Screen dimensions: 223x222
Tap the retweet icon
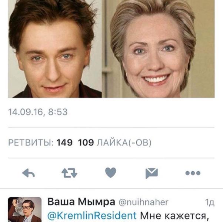[69, 173]
